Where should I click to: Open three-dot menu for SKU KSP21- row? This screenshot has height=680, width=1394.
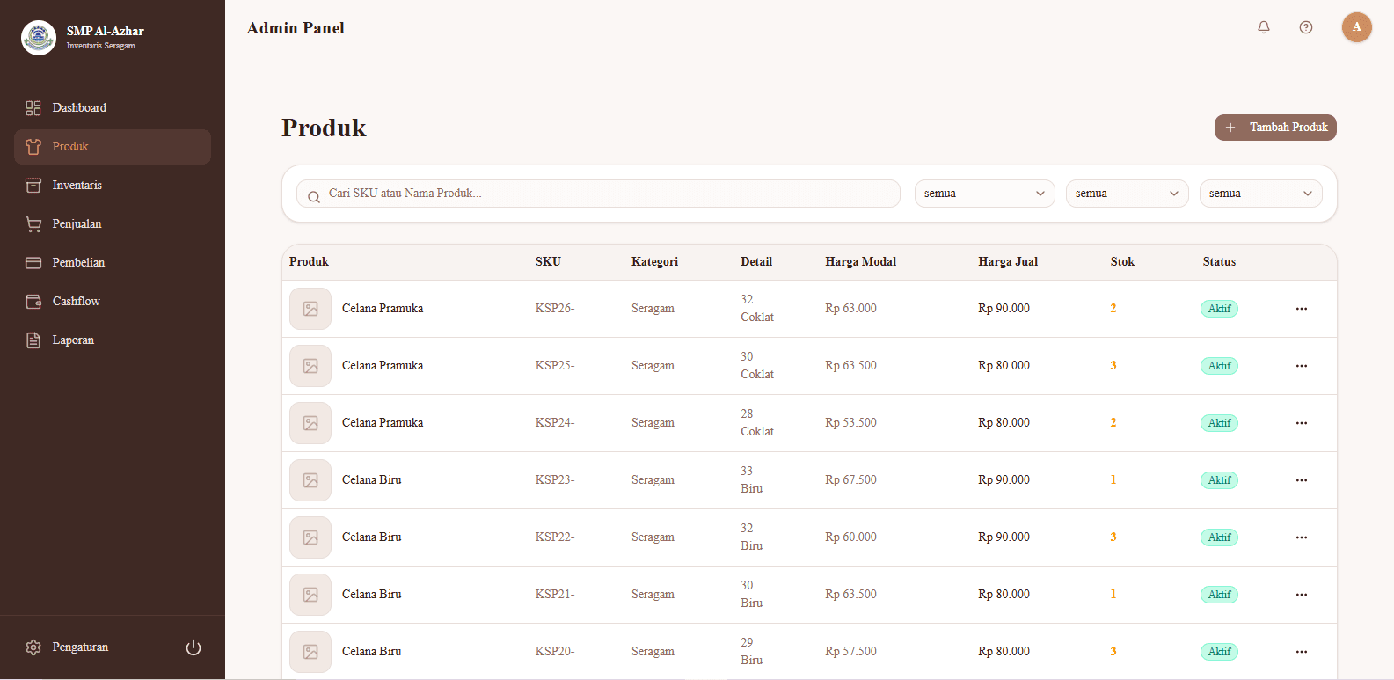pos(1302,595)
